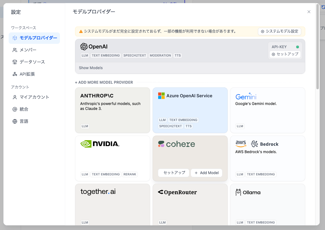The image size is (325, 230).
Task: Click the Azure OpenAI Service Microsoft logo
Action: pos(161,96)
